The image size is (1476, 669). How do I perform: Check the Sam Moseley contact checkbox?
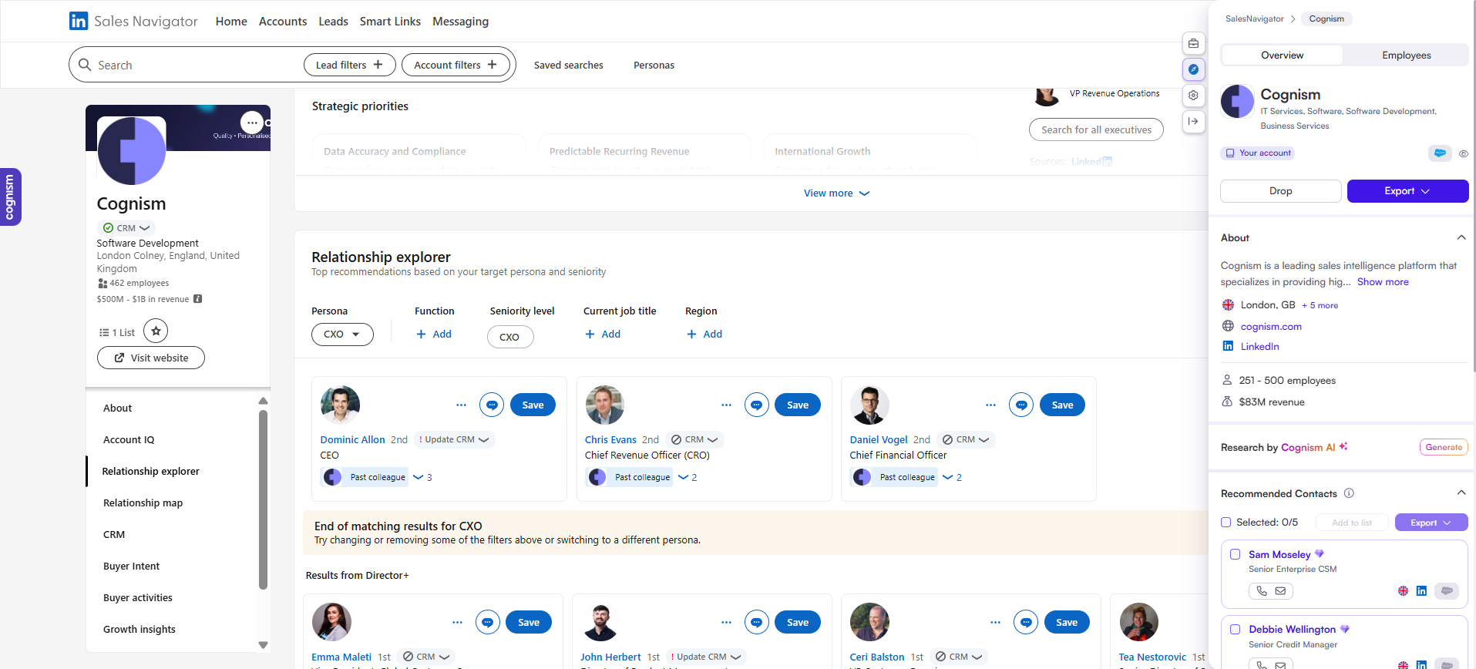[1235, 554]
